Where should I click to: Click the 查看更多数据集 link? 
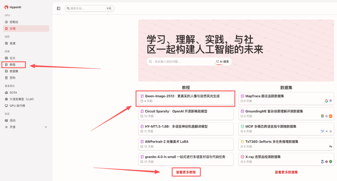286,172
